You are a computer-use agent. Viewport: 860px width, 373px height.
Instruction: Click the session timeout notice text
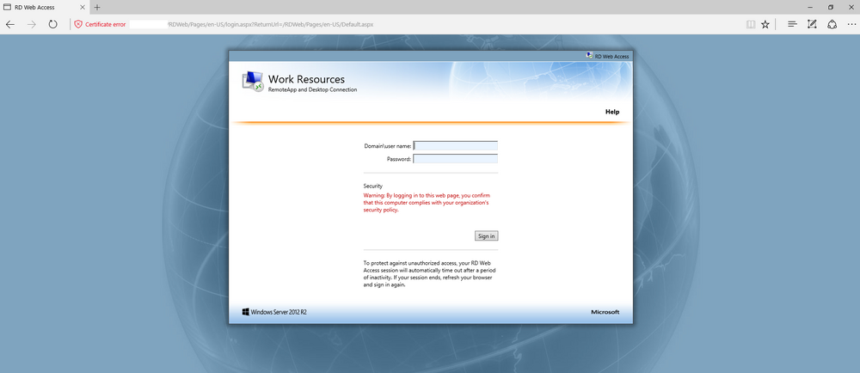coord(427,274)
